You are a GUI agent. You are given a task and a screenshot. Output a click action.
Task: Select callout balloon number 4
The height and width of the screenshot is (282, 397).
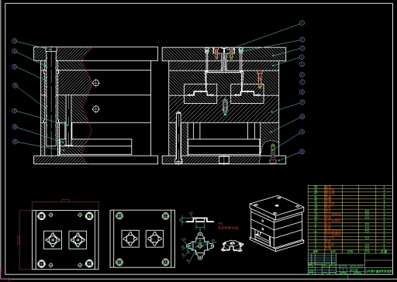[302, 57]
